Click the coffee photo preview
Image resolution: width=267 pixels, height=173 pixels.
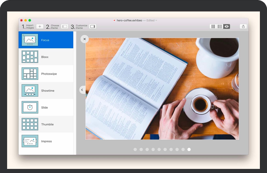[162, 89]
